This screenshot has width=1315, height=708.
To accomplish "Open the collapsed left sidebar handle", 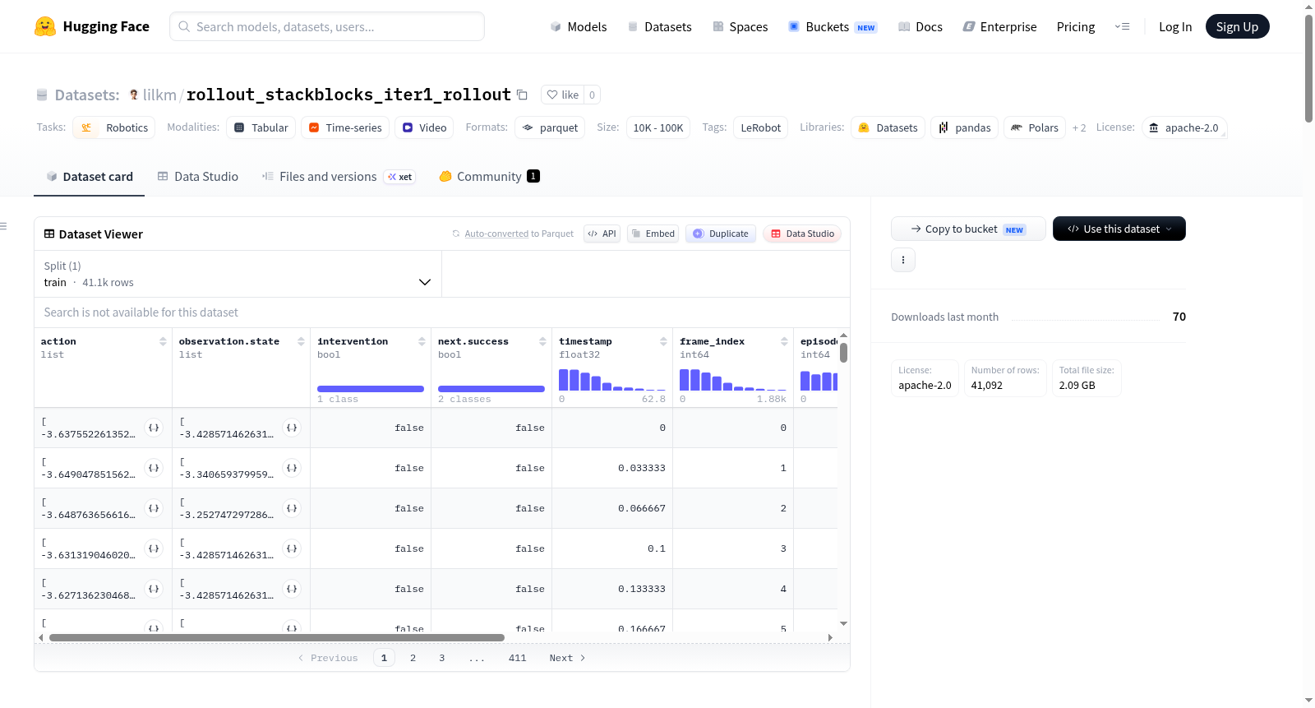I will tap(3, 226).
